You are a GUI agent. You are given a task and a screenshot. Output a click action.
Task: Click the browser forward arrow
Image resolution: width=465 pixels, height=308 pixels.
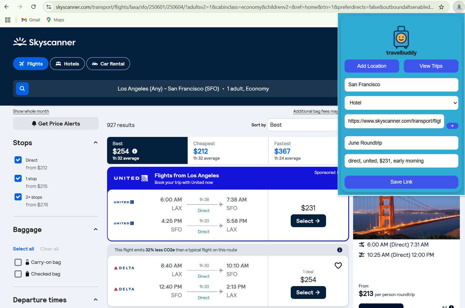click(20, 7)
